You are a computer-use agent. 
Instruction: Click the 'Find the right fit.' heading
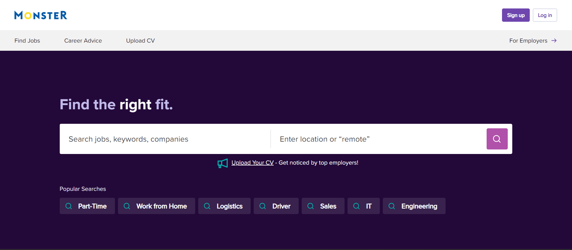(116, 104)
